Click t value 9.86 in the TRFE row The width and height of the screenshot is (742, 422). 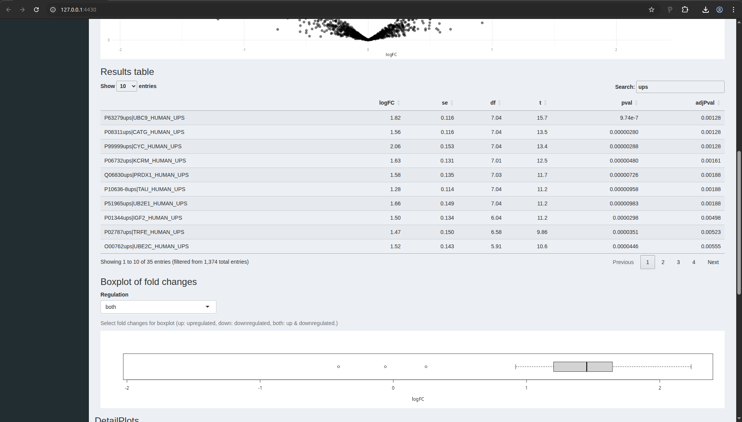(x=542, y=232)
